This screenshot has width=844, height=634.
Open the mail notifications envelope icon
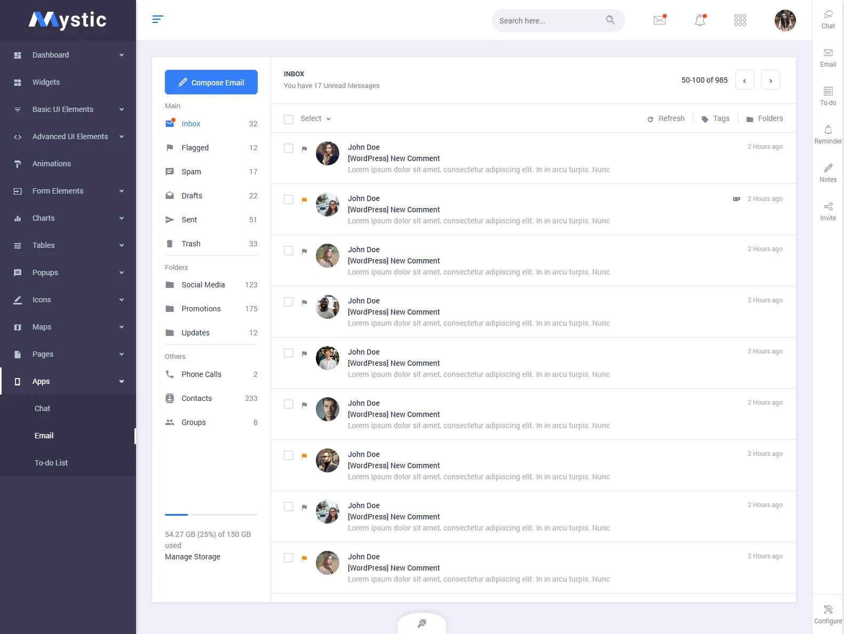click(660, 20)
